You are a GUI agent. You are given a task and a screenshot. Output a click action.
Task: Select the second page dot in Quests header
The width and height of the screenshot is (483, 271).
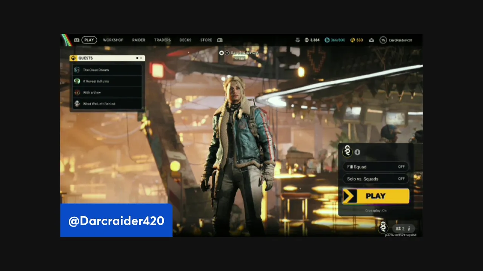pyautogui.click(x=141, y=58)
